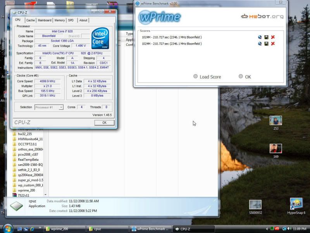This screenshot has width=310, height=233.
Task: Click the Core Speed value 4099.9 MHz
Action: tap(47, 81)
